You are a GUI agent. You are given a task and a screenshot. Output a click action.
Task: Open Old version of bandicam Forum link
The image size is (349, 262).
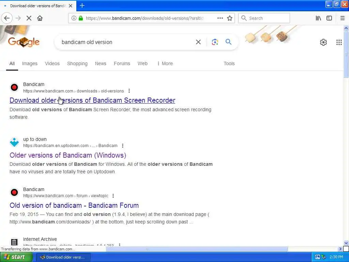tap(74, 205)
